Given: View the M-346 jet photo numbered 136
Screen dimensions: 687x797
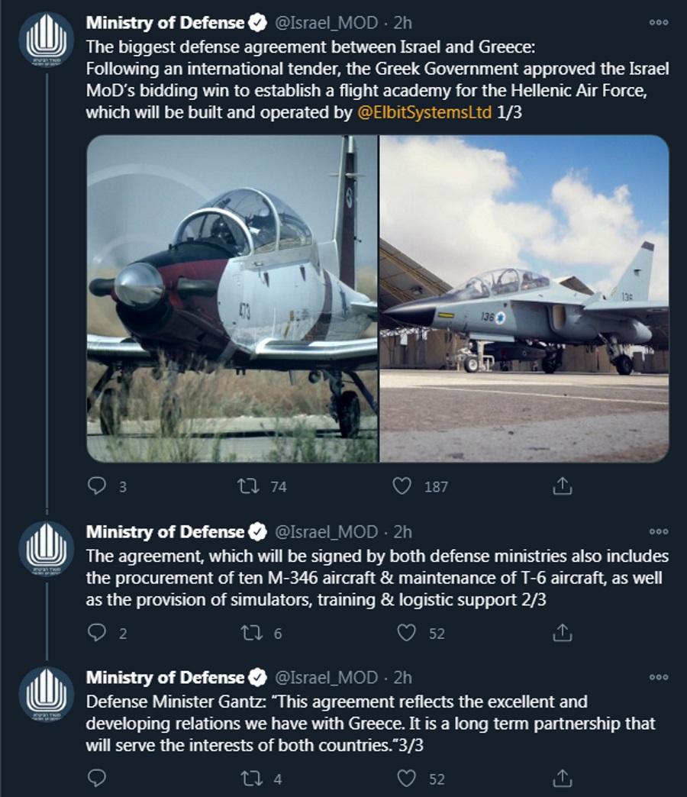Looking at the screenshot, I should click(x=524, y=298).
